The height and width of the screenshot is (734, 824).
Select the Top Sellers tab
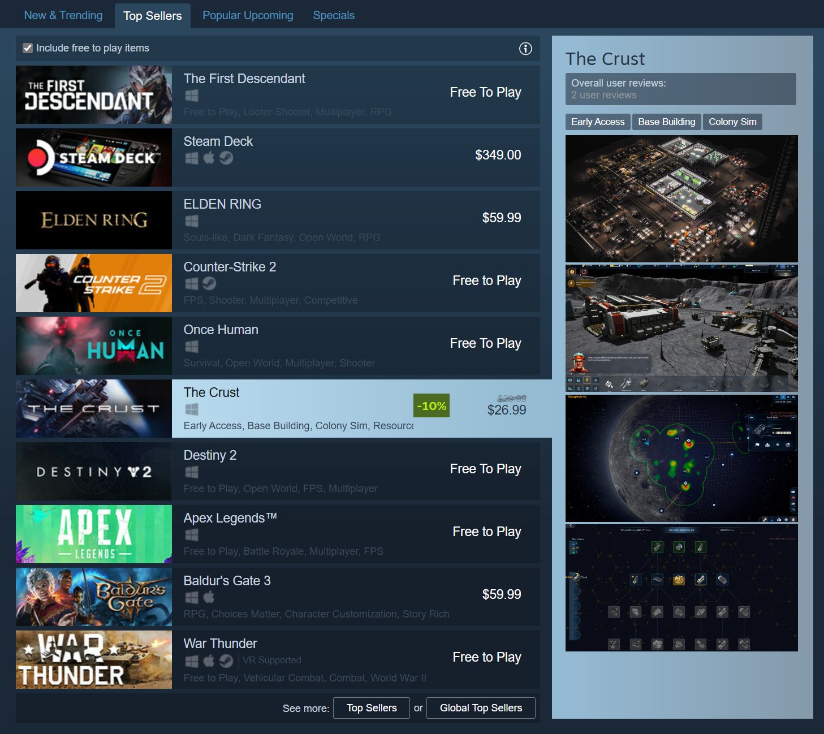tap(153, 16)
